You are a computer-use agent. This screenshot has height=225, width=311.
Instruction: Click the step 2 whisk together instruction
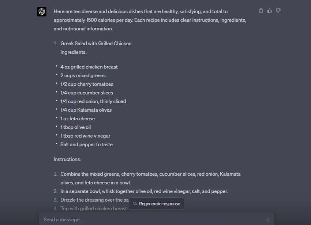click(144, 191)
